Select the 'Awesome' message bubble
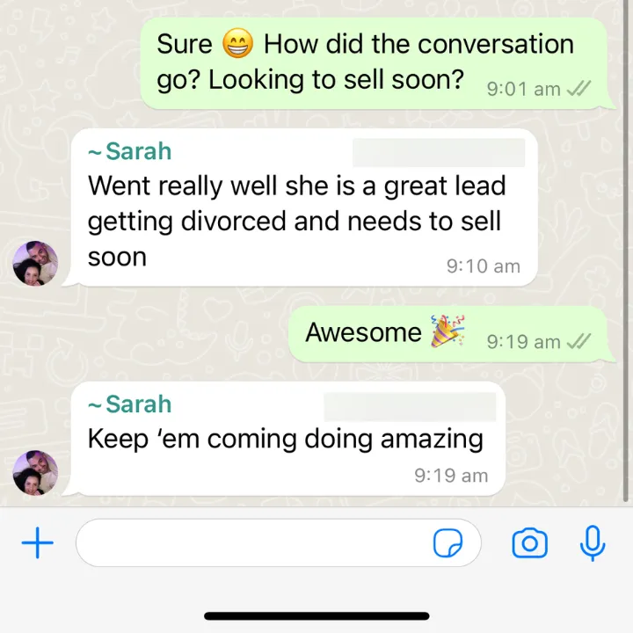This screenshot has height=633, width=633. pyautogui.click(x=448, y=334)
